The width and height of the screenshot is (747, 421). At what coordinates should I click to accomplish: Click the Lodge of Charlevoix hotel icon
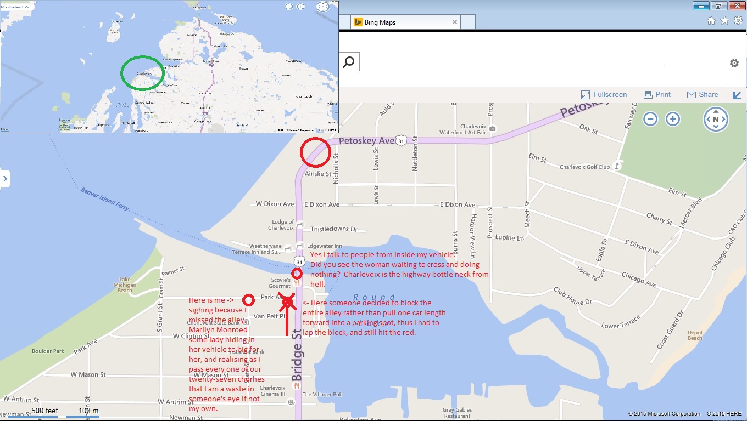click(299, 225)
